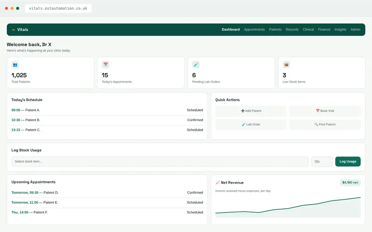Click Scheduled status for Patient A.
The height and width of the screenshot is (232, 372).
tap(195, 110)
